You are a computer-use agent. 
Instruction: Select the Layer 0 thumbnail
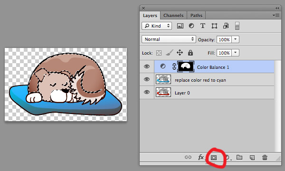tap(163, 92)
